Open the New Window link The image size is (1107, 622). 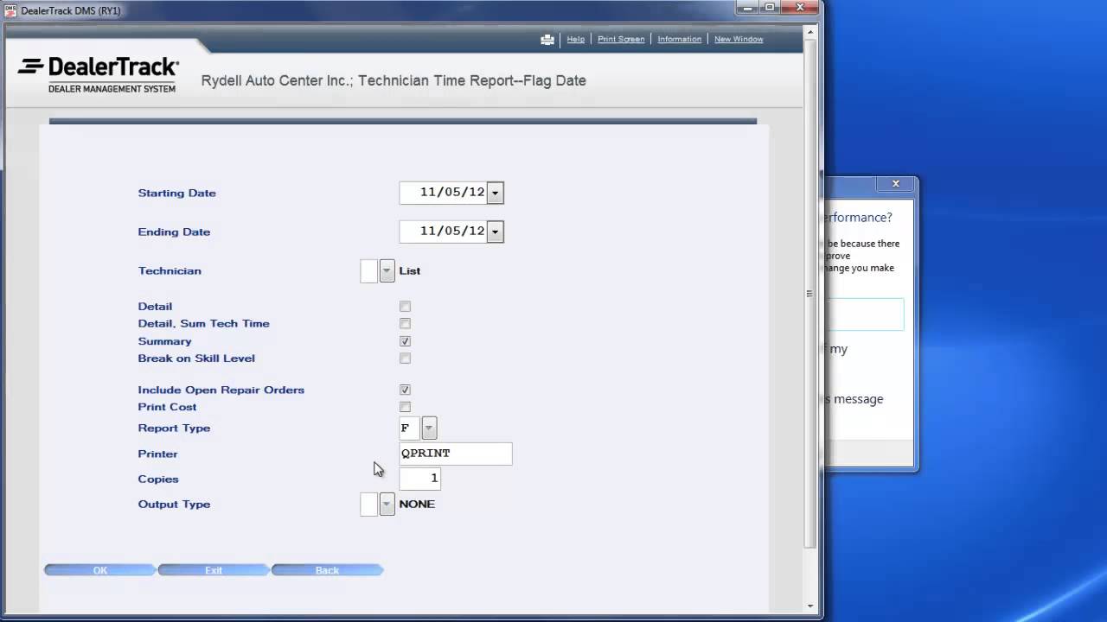(x=739, y=40)
